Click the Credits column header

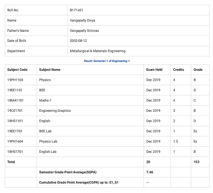[x=178, y=70]
